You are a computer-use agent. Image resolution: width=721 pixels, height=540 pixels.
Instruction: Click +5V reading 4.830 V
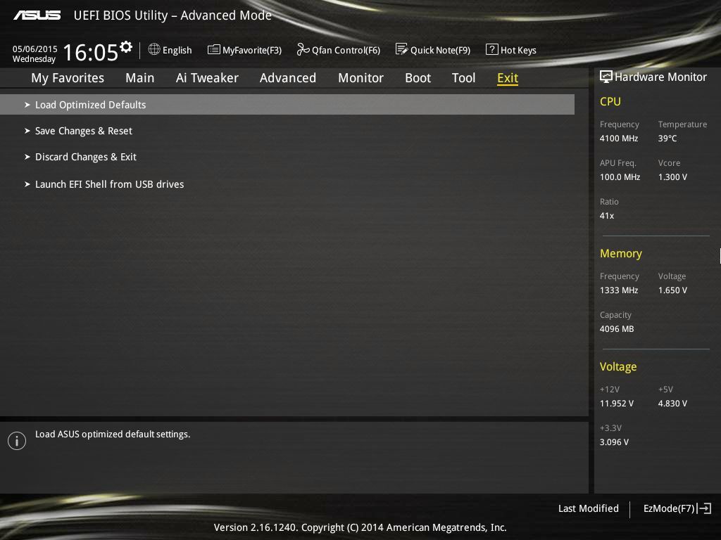click(x=672, y=403)
